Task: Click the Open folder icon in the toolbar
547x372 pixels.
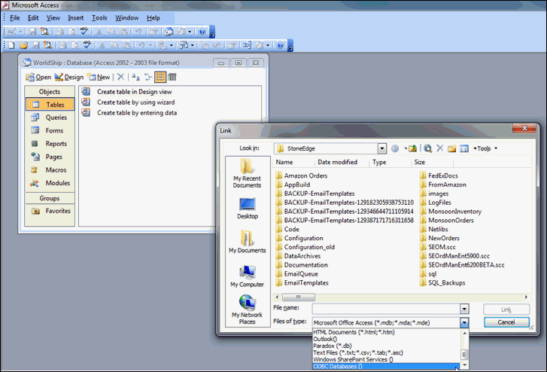Action: click(24, 45)
